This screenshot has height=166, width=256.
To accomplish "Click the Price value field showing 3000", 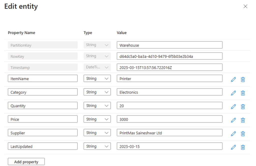I will [169, 119].
